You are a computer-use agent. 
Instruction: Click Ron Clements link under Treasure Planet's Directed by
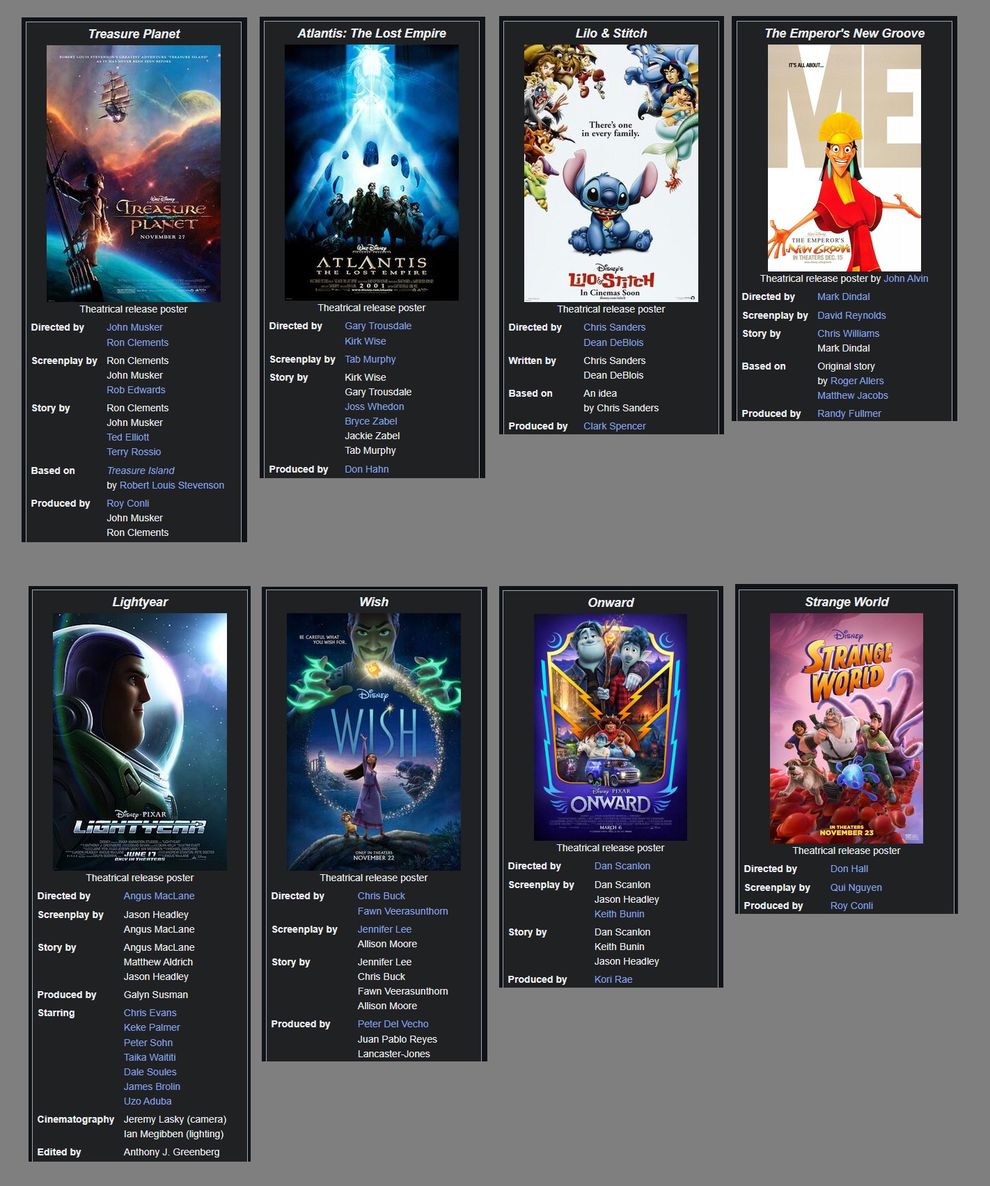click(x=137, y=342)
